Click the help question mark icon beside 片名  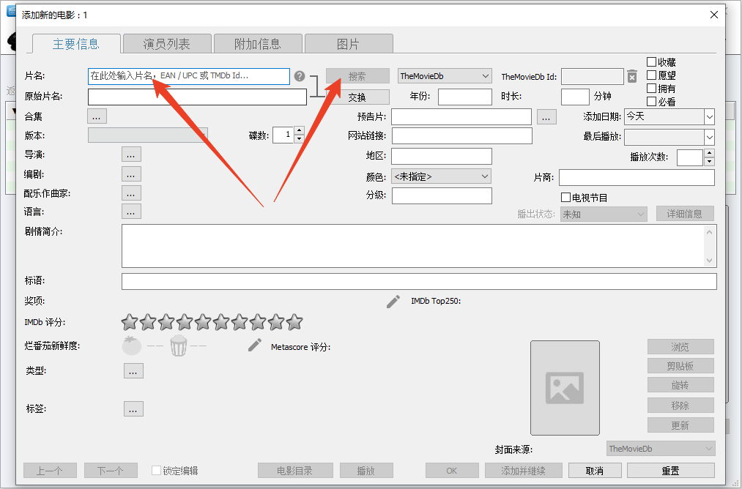(x=300, y=76)
